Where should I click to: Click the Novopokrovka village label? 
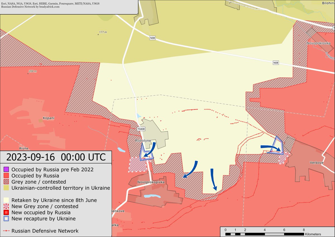click(319, 43)
